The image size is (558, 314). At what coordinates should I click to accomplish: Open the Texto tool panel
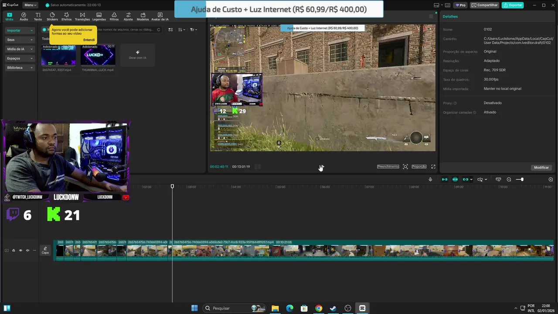(38, 17)
